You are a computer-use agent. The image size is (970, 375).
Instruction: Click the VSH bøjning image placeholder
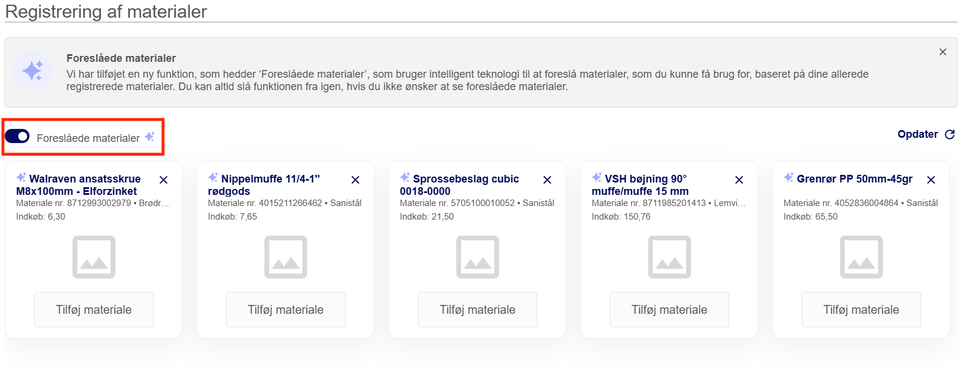click(669, 257)
